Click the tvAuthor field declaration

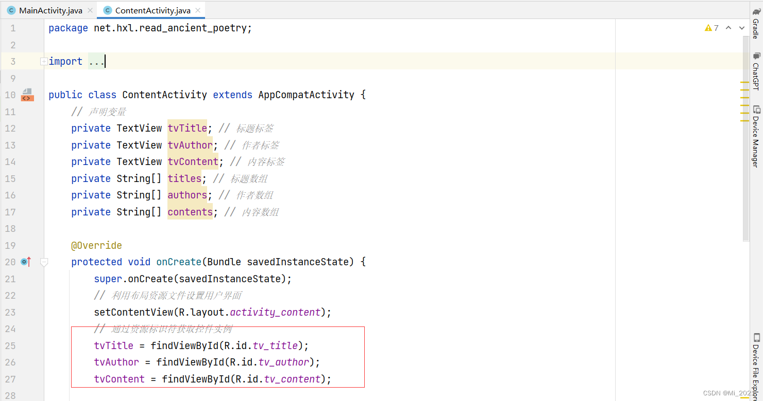(x=190, y=145)
